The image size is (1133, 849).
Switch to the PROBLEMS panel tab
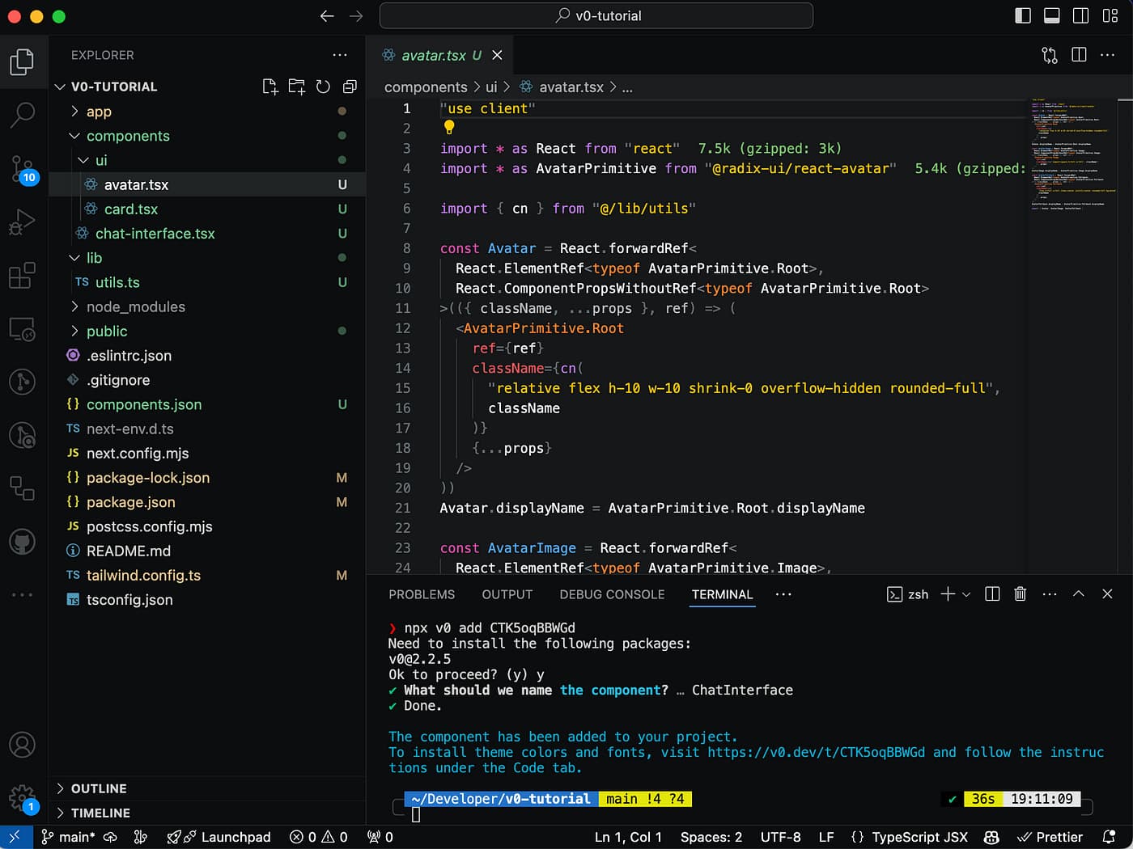(422, 594)
